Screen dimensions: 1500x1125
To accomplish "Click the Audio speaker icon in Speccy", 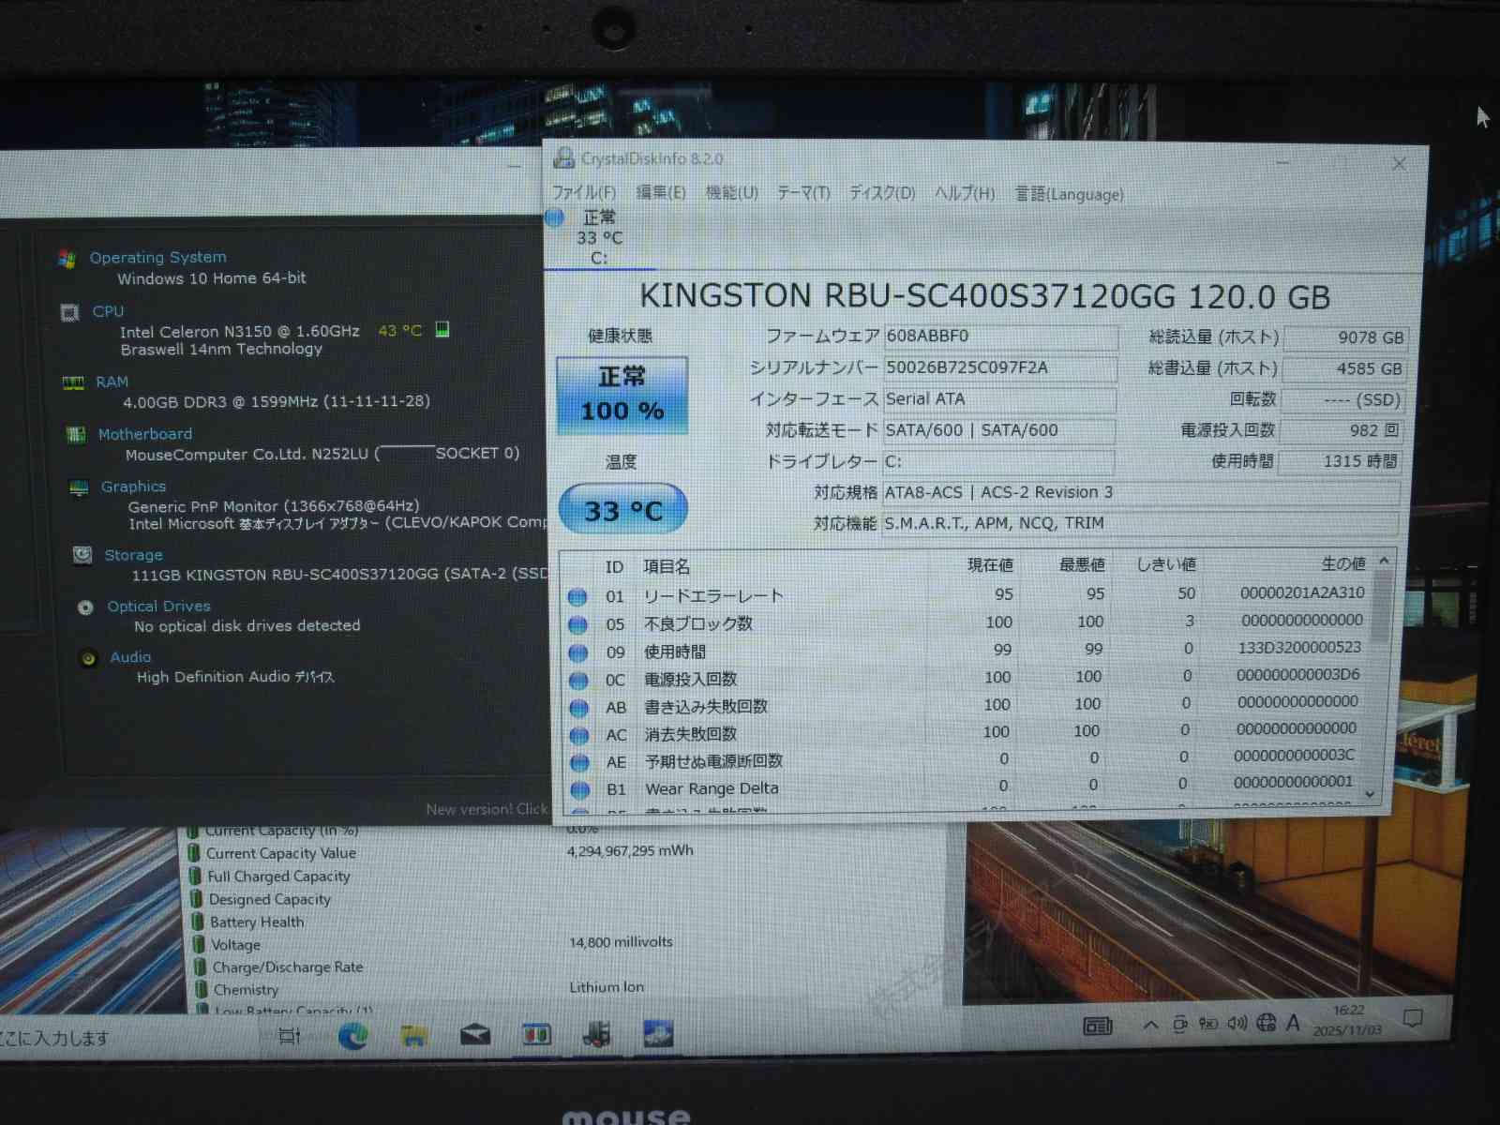I will 89,658.
